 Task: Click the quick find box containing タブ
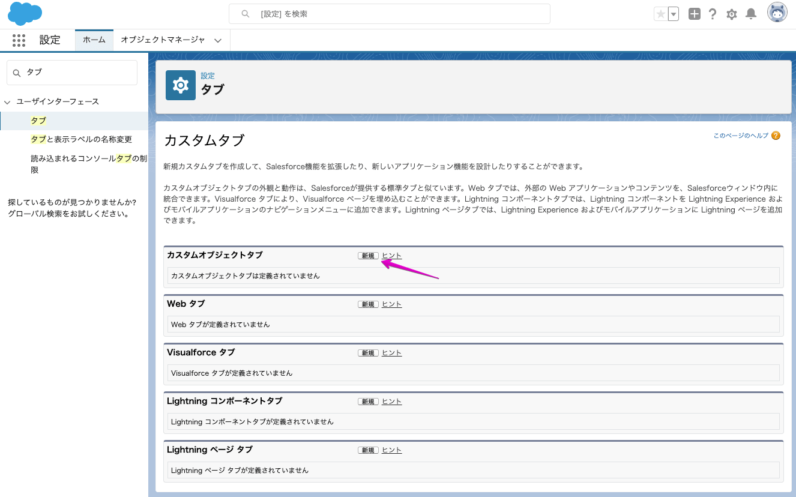pos(72,72)
